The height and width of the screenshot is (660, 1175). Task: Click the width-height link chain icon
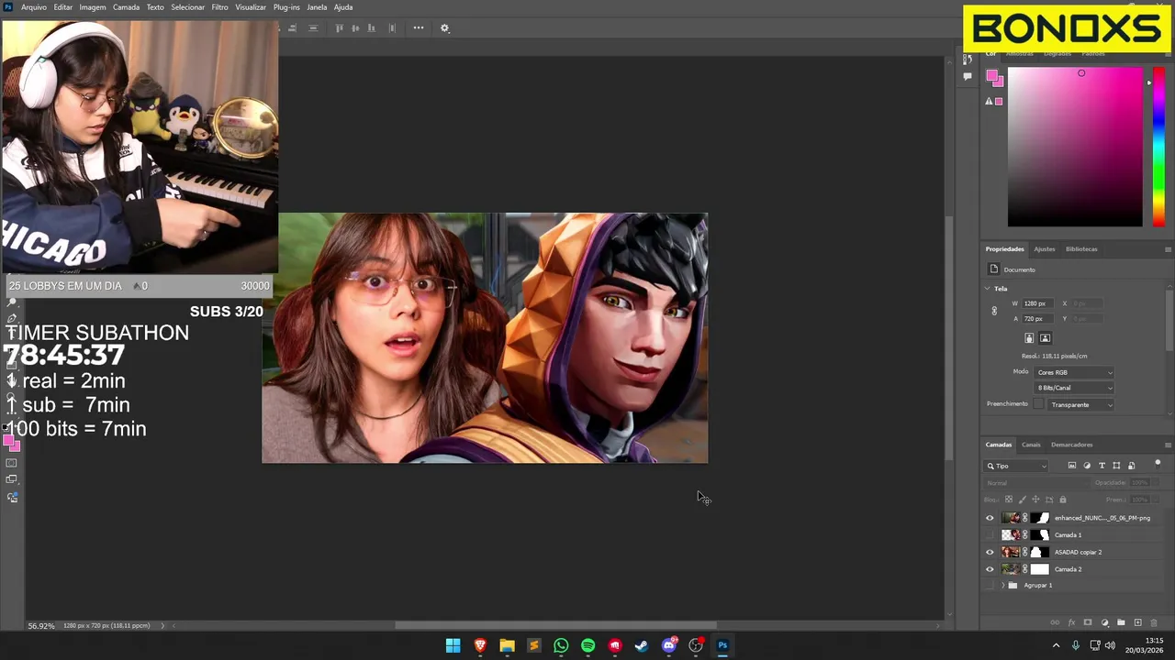(x=994, y=311)
